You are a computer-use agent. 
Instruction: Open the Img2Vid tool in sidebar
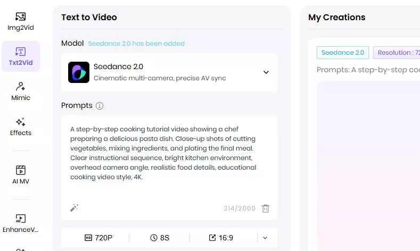coord(21,21)
